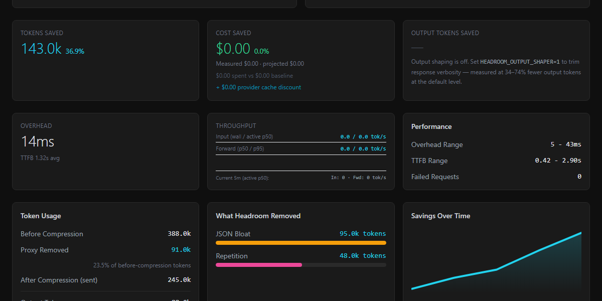The width and height of the screenshot is (602, 301).
Task: Click the orange JSON Bloat progress bar
Action: (301, 243)
